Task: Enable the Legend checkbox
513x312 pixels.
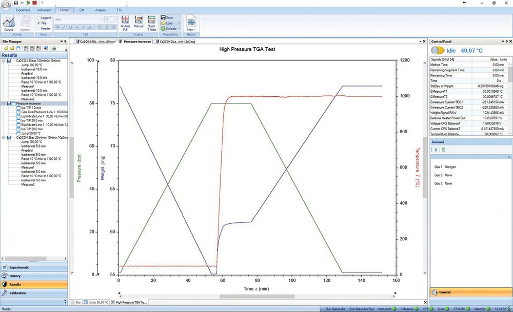Action: [40, 17]
